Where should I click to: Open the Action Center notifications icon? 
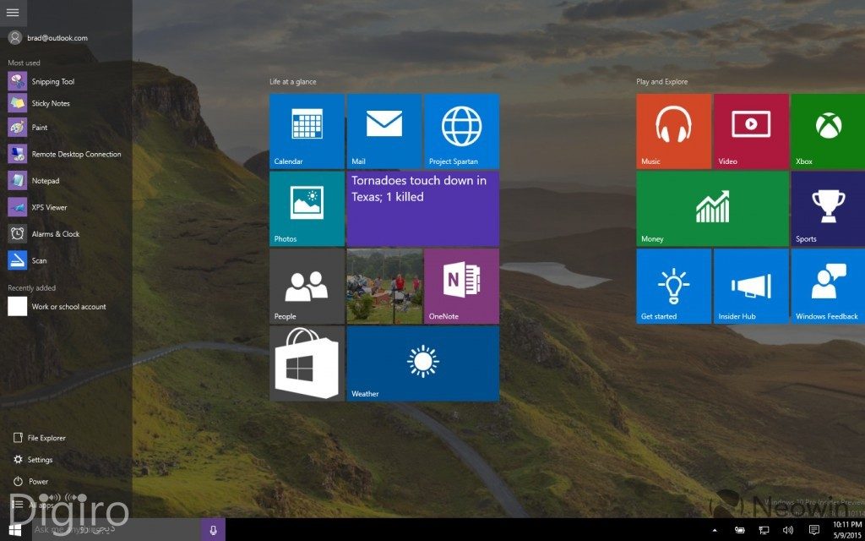[x=813, y=531]
